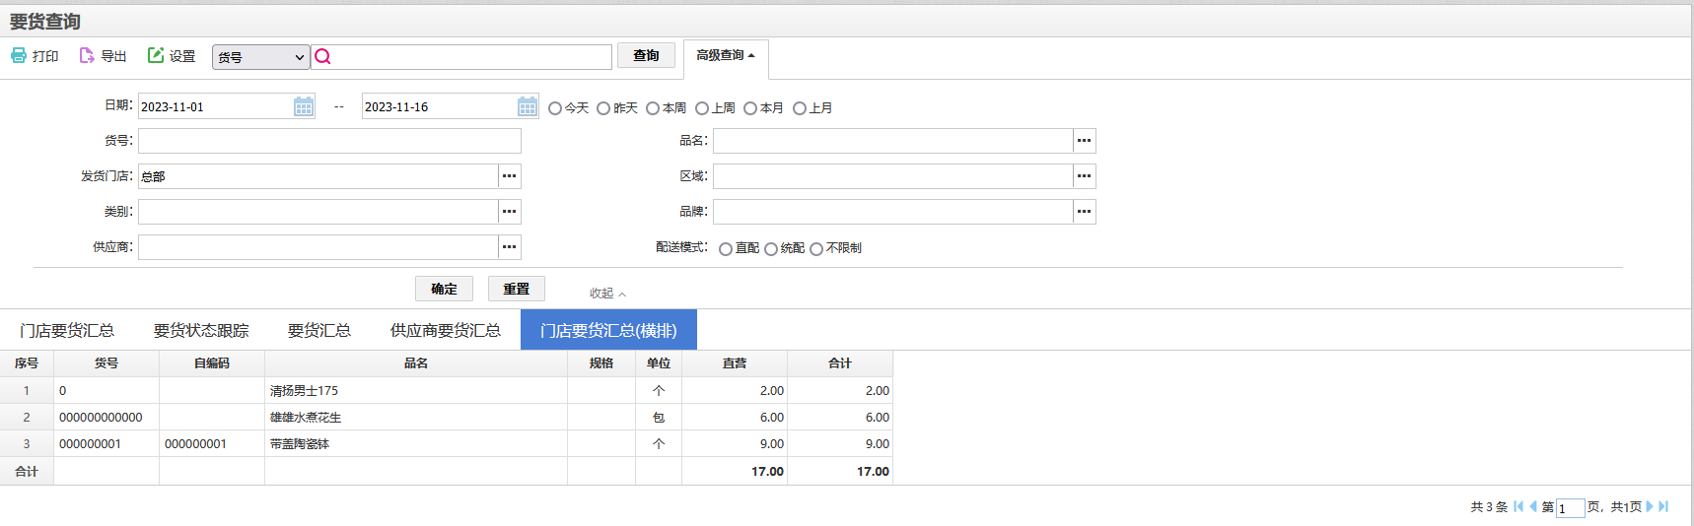Click the 打印 print icon
Screen dimensions: 1694x526
[x=19, y=55]
